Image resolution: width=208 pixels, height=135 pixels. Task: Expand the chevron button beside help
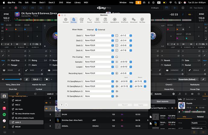pyautogui.click(x=66, y=105)
